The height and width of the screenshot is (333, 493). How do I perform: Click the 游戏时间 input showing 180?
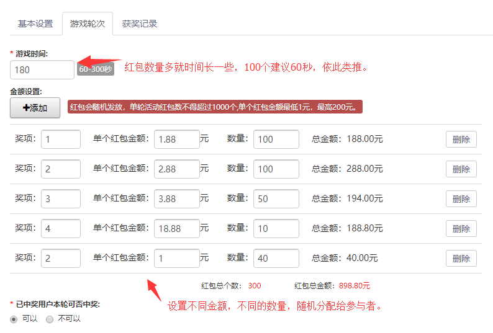42,70
